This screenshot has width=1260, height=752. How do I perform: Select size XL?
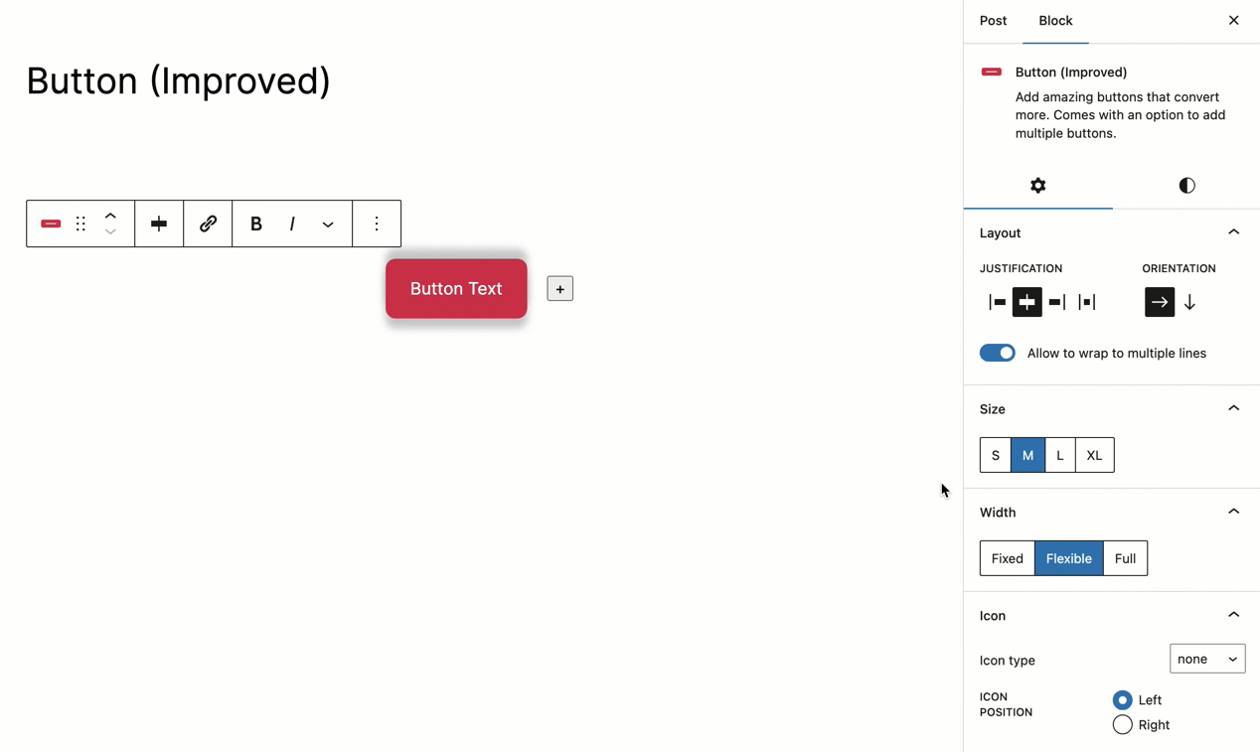tap(1094, 455)
